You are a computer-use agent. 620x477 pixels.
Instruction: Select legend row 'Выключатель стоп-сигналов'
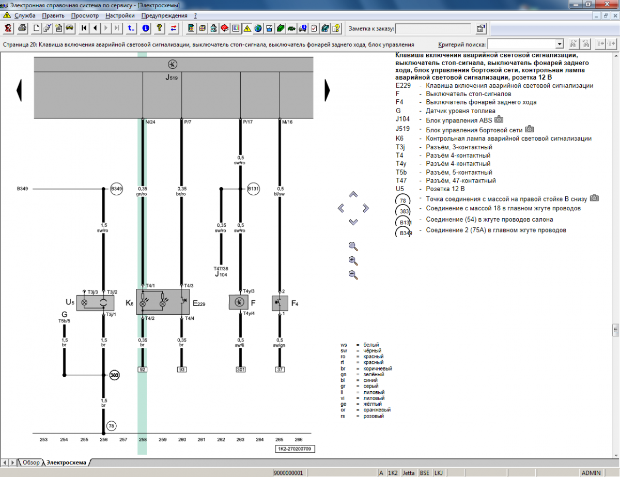[x=469, y=94]
